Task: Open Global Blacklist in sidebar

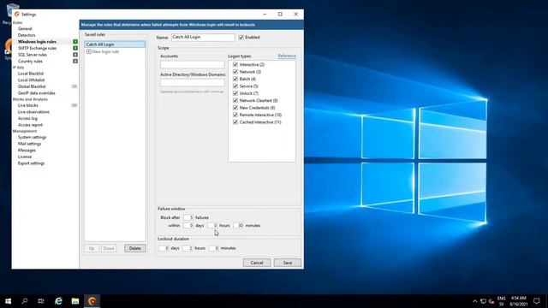Action: pyautogui.click(x=32, y=86)
